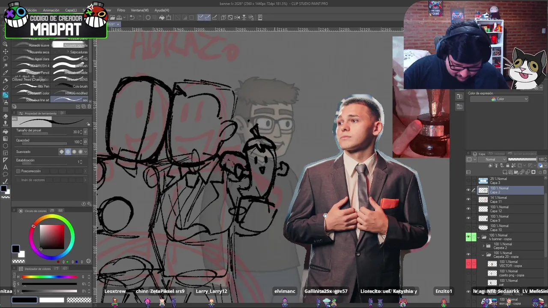Image resolution: width=548 pixels, height=308 pixels.
Task: Toggle visibility of Capa 2 layer
Action: click(468, 190)
